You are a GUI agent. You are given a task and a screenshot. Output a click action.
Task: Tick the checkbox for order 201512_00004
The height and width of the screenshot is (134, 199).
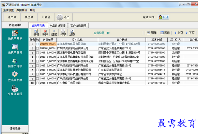point(37,74)
